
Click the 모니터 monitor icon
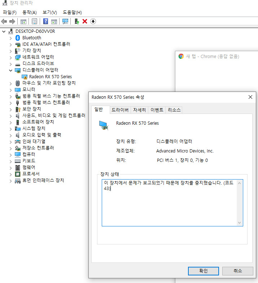pyautogui.click(x=18, y=90)
